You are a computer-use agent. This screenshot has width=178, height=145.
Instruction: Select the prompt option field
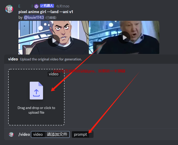point(82,134)
